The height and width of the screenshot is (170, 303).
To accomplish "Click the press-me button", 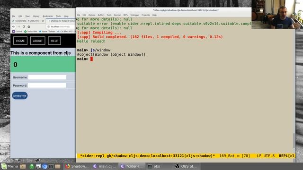I will 20,95.
